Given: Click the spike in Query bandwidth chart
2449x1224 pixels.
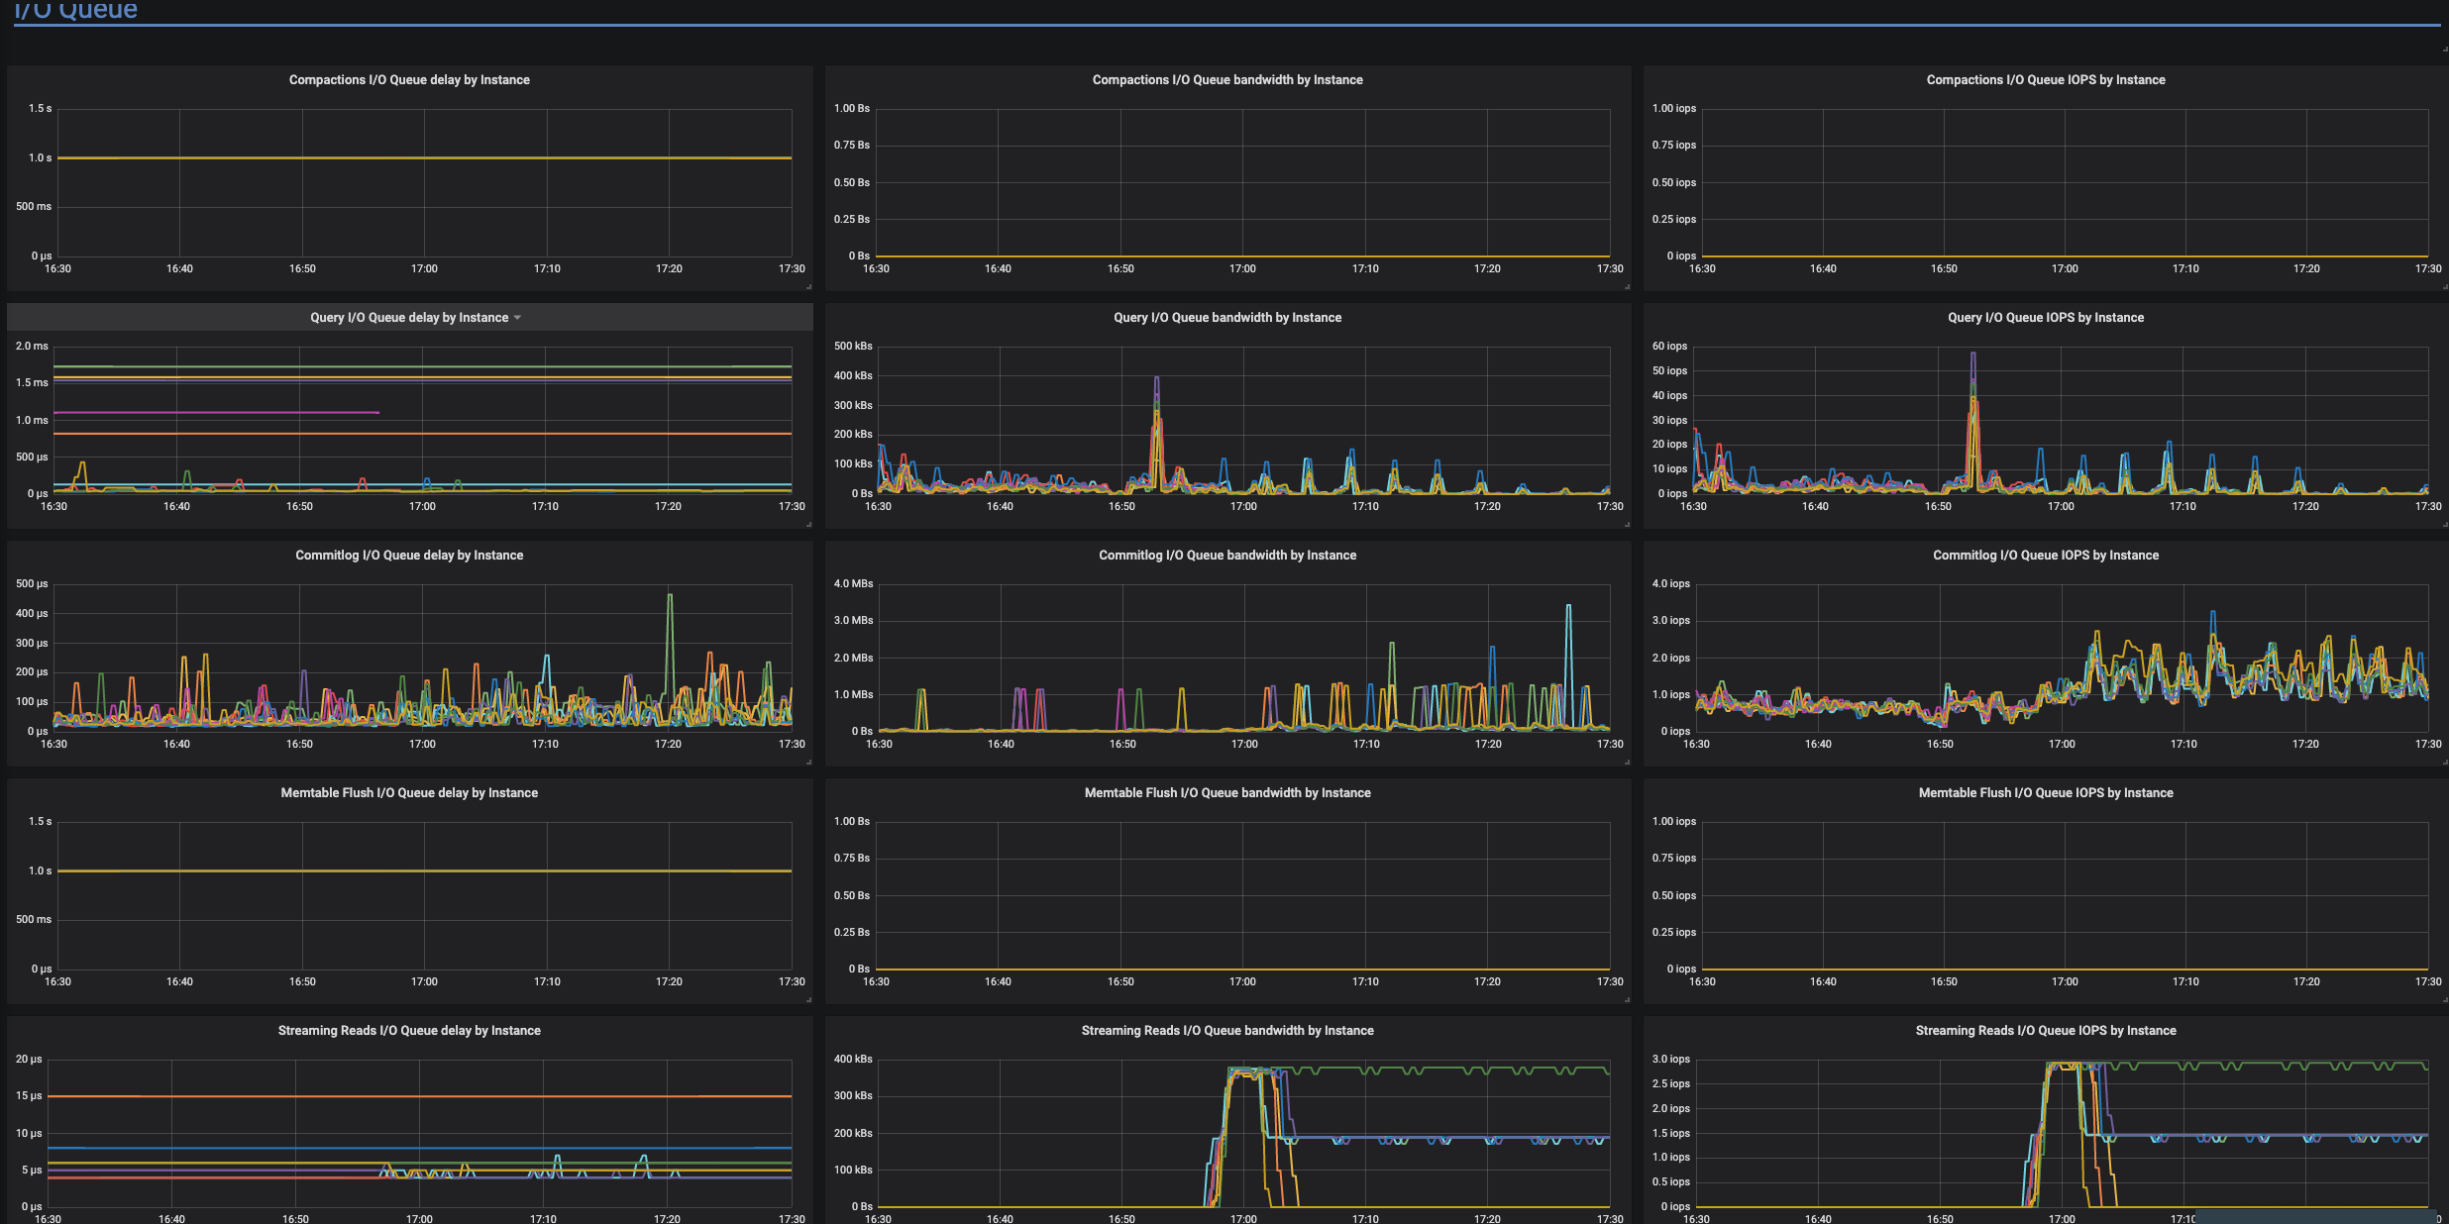Looking at the screenshot, I should pyautogui.click(x=1159, y=378).
